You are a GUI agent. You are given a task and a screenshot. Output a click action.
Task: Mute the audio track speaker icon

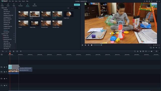[x=7, y=85]
